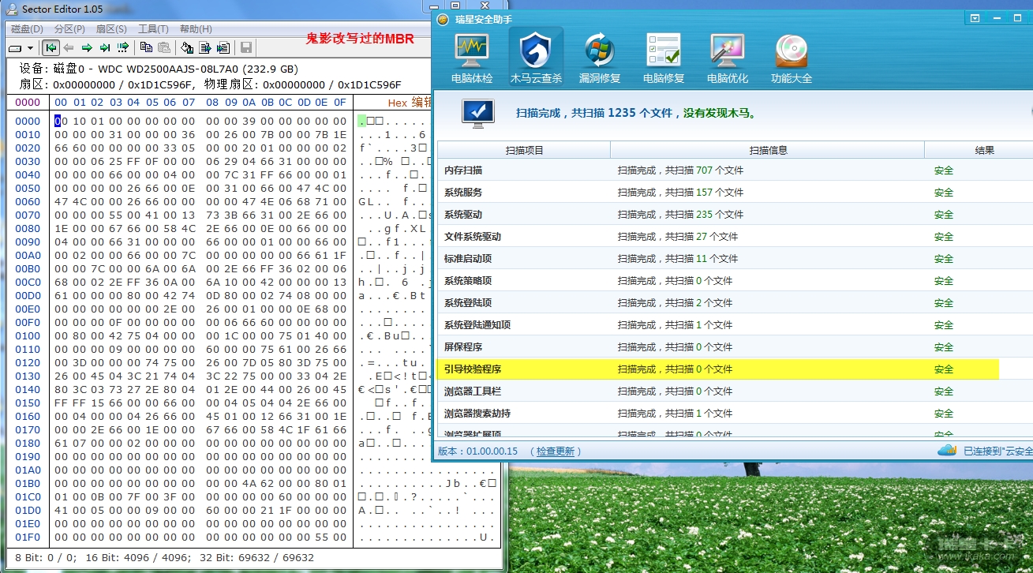The width and height of the screenshot is (1033, 573).
Task: Open the 磁盘(D) menu in Sector Editor
Action: [x=27, y=29]
